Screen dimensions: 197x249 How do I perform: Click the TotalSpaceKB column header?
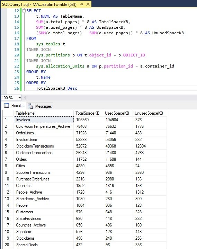coord(88,113)
